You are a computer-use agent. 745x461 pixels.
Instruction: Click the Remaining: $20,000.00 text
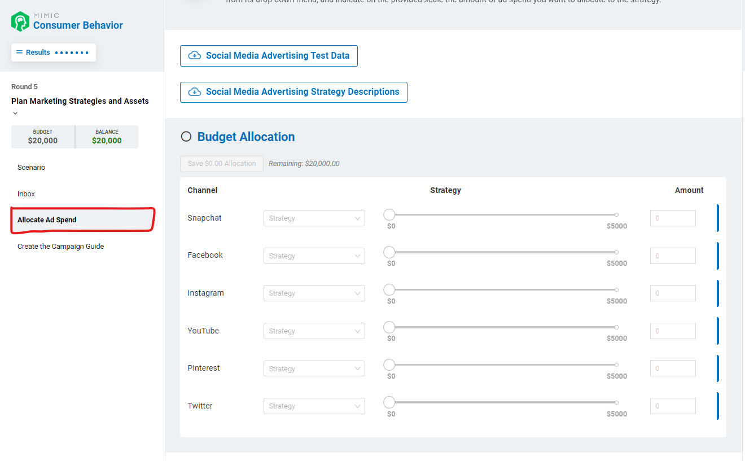(304, 164)
